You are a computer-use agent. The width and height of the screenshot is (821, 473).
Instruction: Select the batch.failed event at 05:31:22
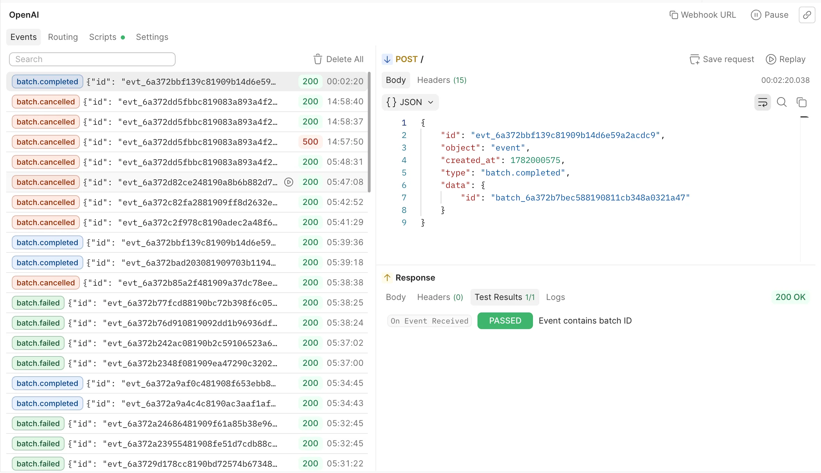[187, 464]
